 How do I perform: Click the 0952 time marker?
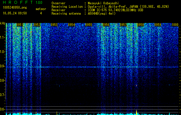[37, 25]
